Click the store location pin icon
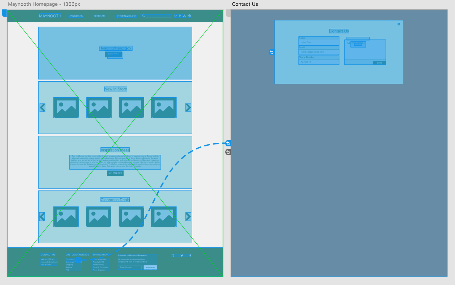This screenshot has width=455, height=285. tap(180, 16)
